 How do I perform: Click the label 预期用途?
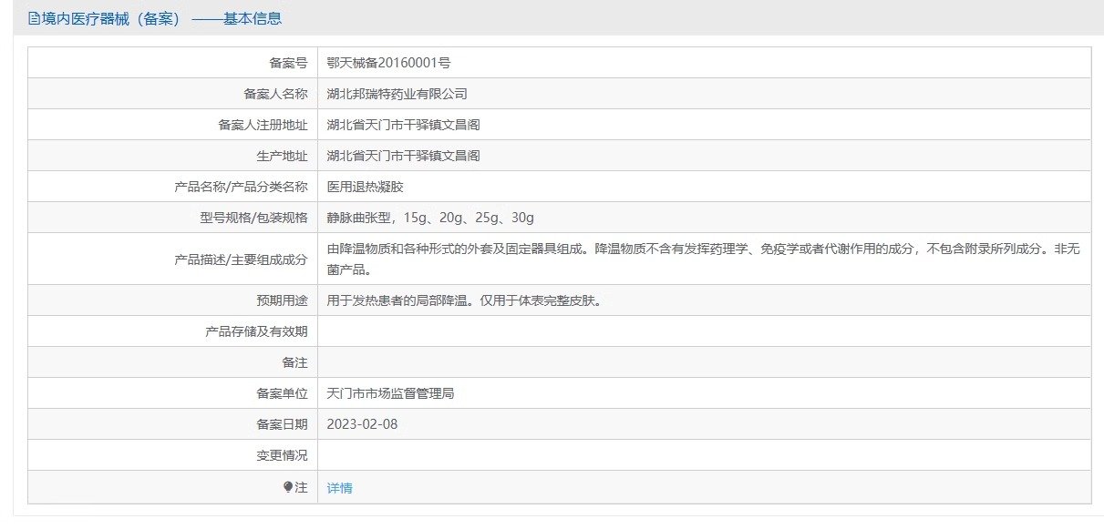pos(282,300)
